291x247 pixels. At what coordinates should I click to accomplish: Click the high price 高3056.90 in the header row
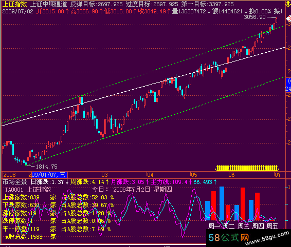tap(84, 11)
